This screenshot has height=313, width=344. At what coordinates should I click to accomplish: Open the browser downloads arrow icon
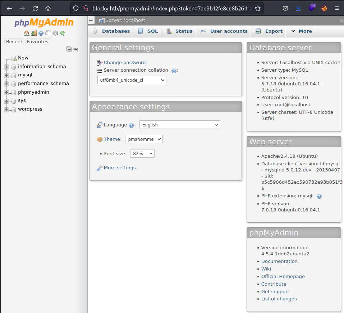[x=298, y=9]
